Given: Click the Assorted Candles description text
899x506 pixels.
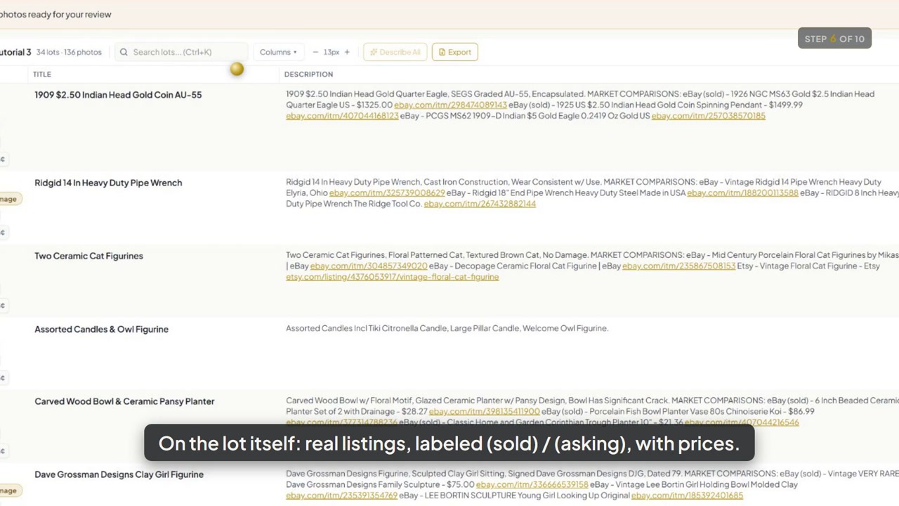Looking at the screenshot, I should point(447,328).
